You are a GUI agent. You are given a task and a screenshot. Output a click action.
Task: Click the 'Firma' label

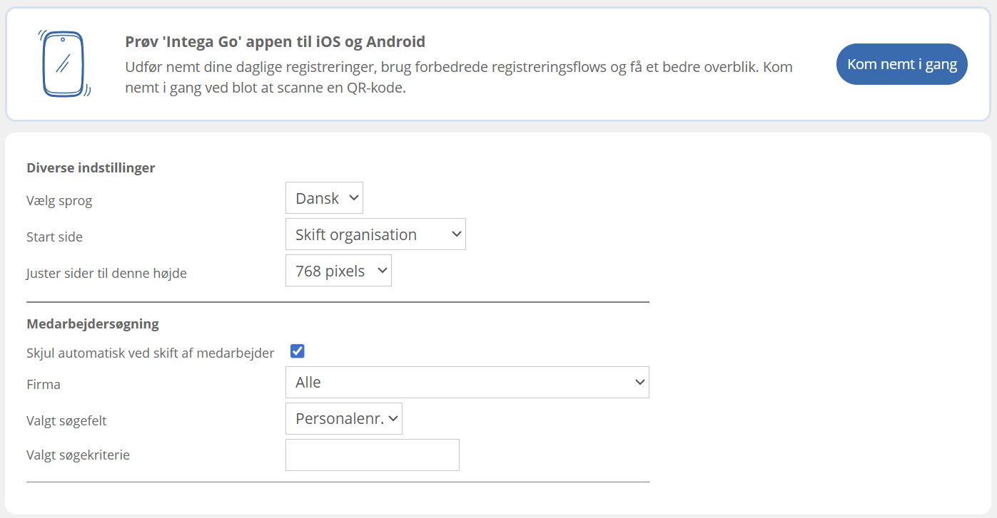coord(44,385)
